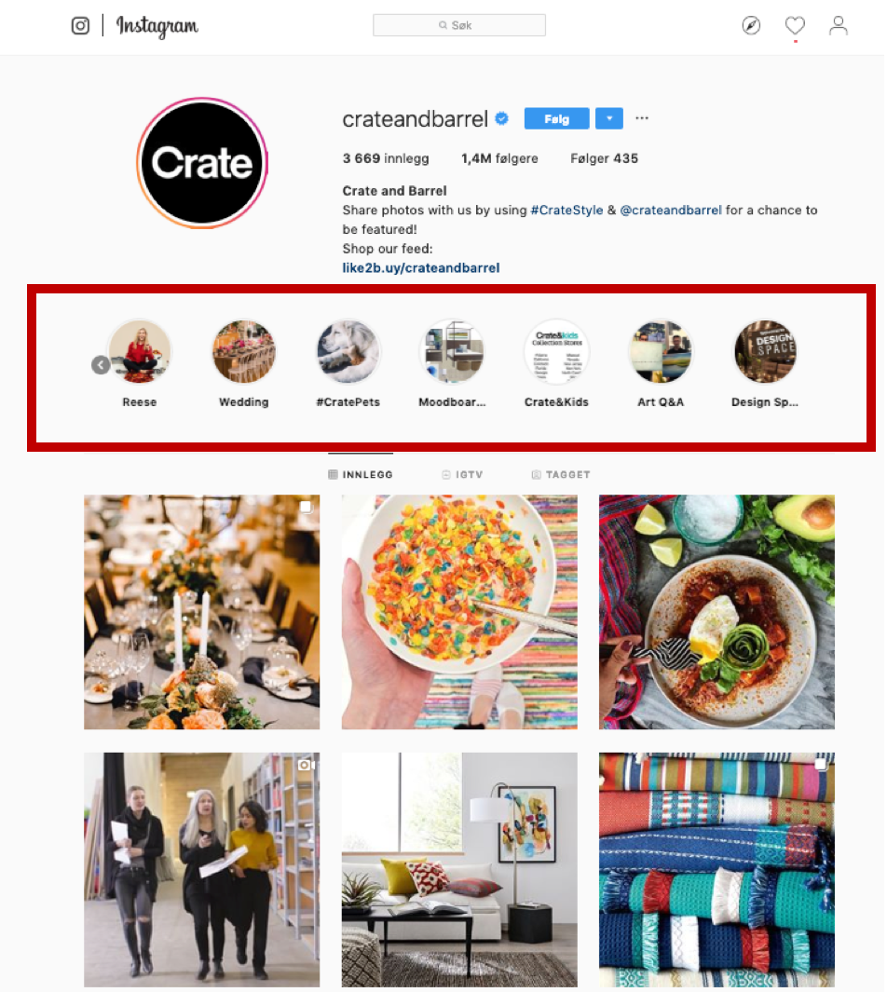Open the heart activity notifications icon
Viewport: 887px width, 992px height.
coord(795,25)
